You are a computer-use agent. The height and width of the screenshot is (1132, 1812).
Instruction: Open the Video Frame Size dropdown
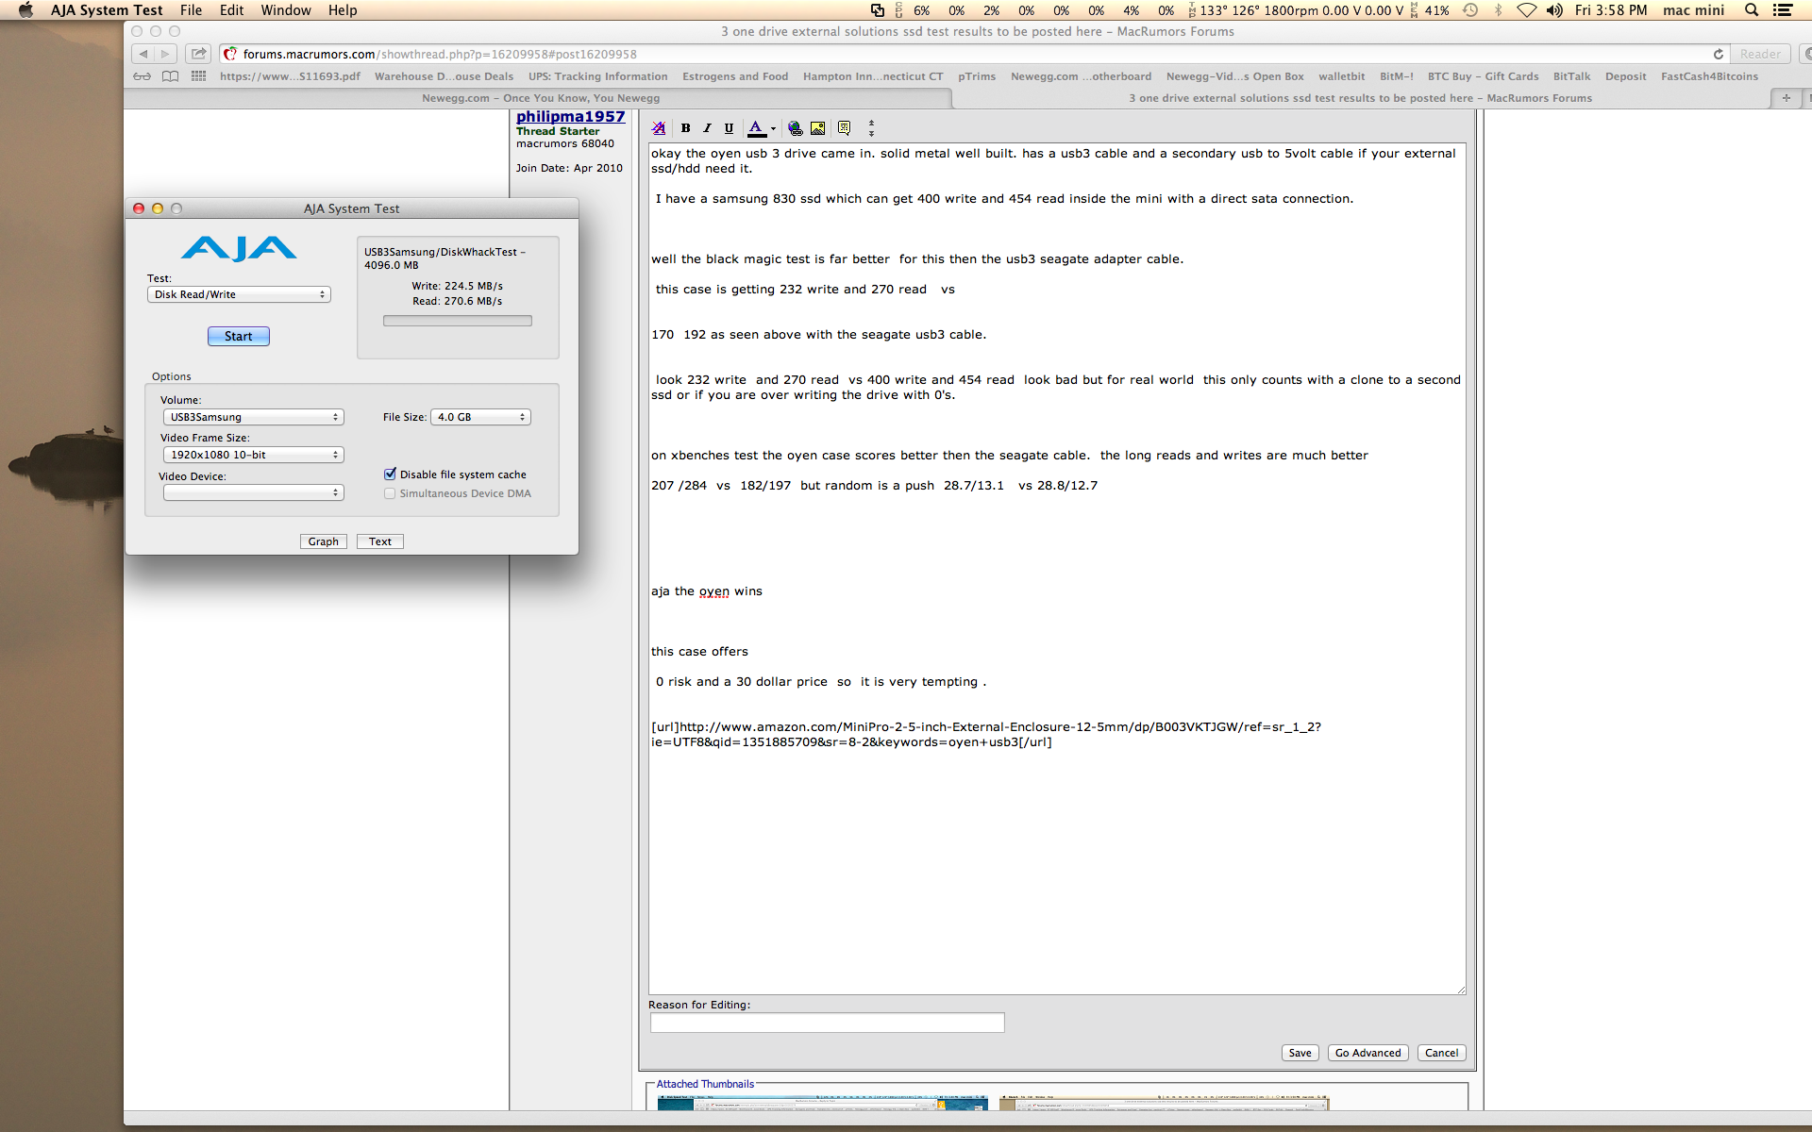click(x=253, y=455)
